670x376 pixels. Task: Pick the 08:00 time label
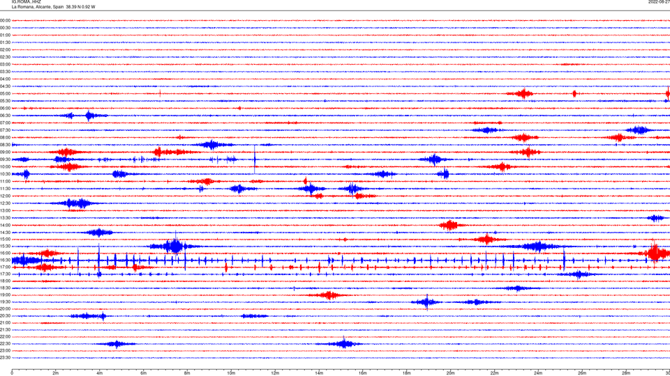pyautogui.click(x=5, y=137)
